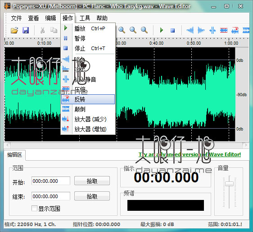
Task: Click the black 频谱 spectrum display
Action: pos(166,205)
